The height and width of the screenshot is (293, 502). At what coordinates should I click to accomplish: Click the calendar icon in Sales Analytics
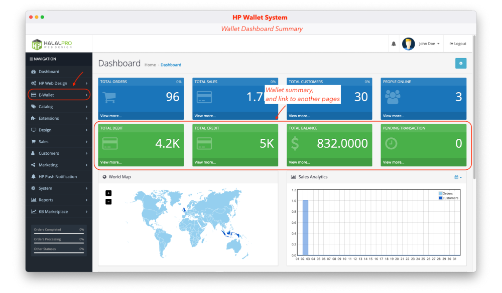(457, 177)
